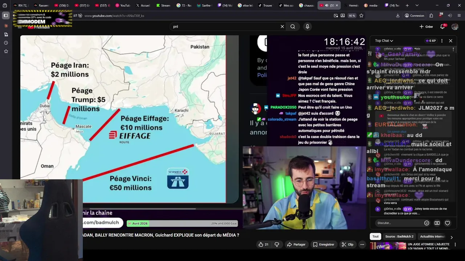Open live chat options three dots
This screenshot has height=261, width=465.
[442, 41]
